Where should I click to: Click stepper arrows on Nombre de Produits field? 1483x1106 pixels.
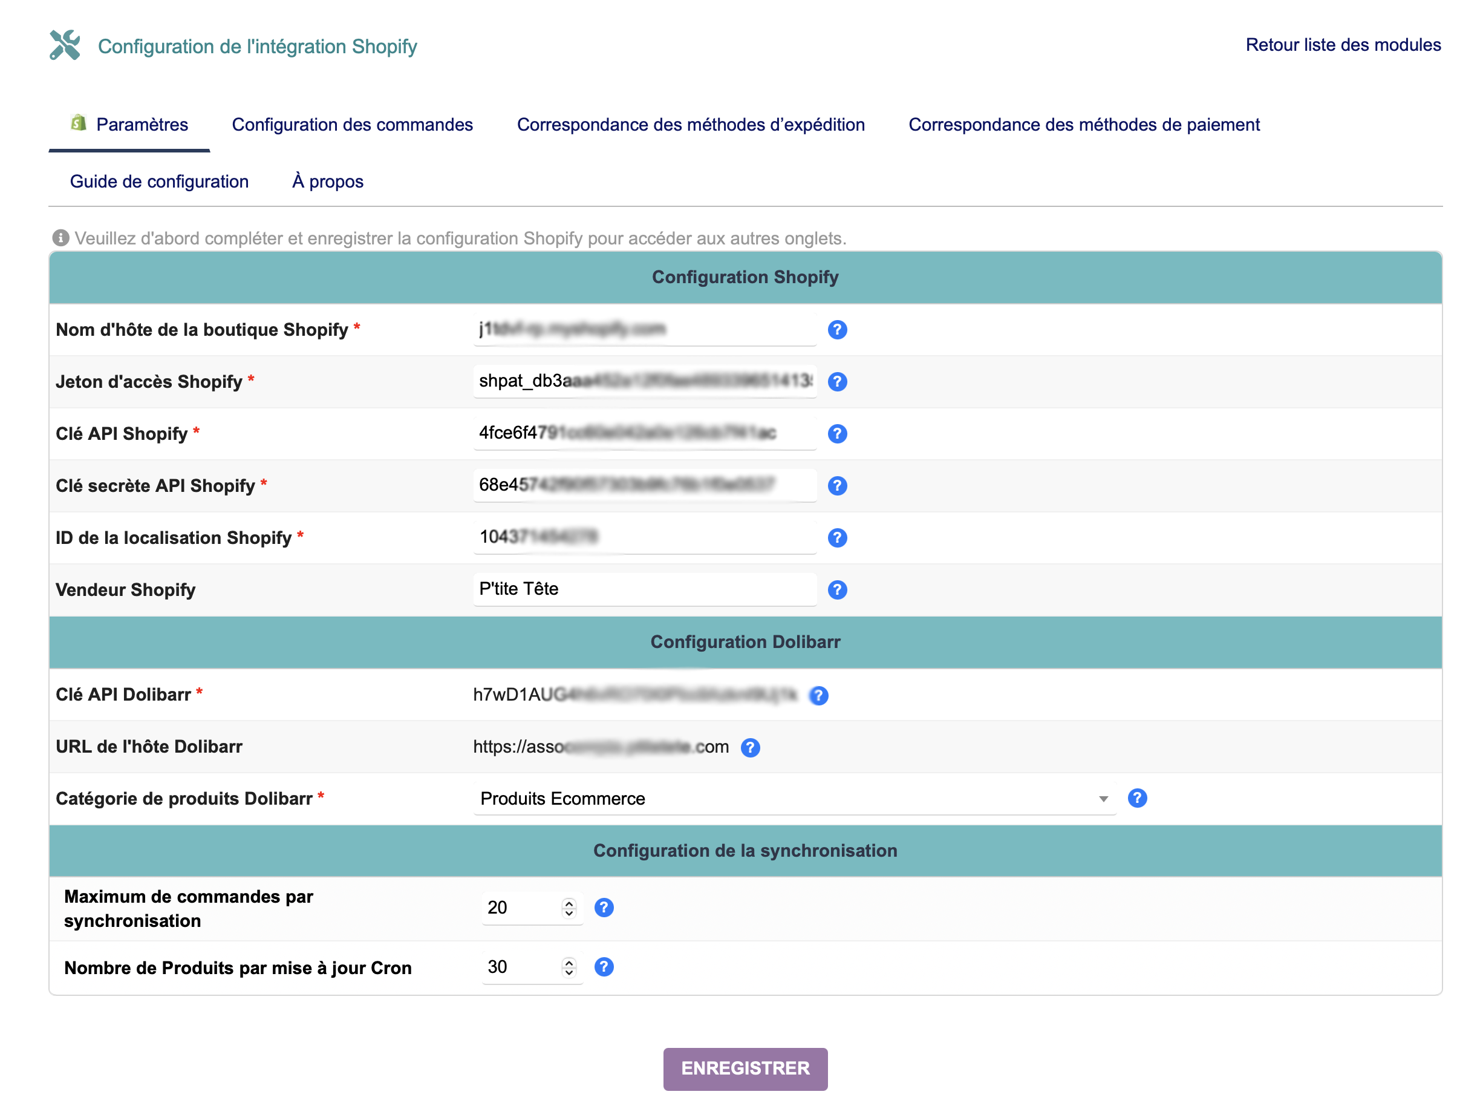[x=568, y=967]
